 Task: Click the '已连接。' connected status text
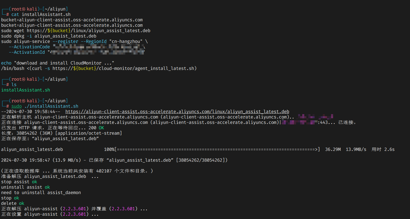pos(347,122)
